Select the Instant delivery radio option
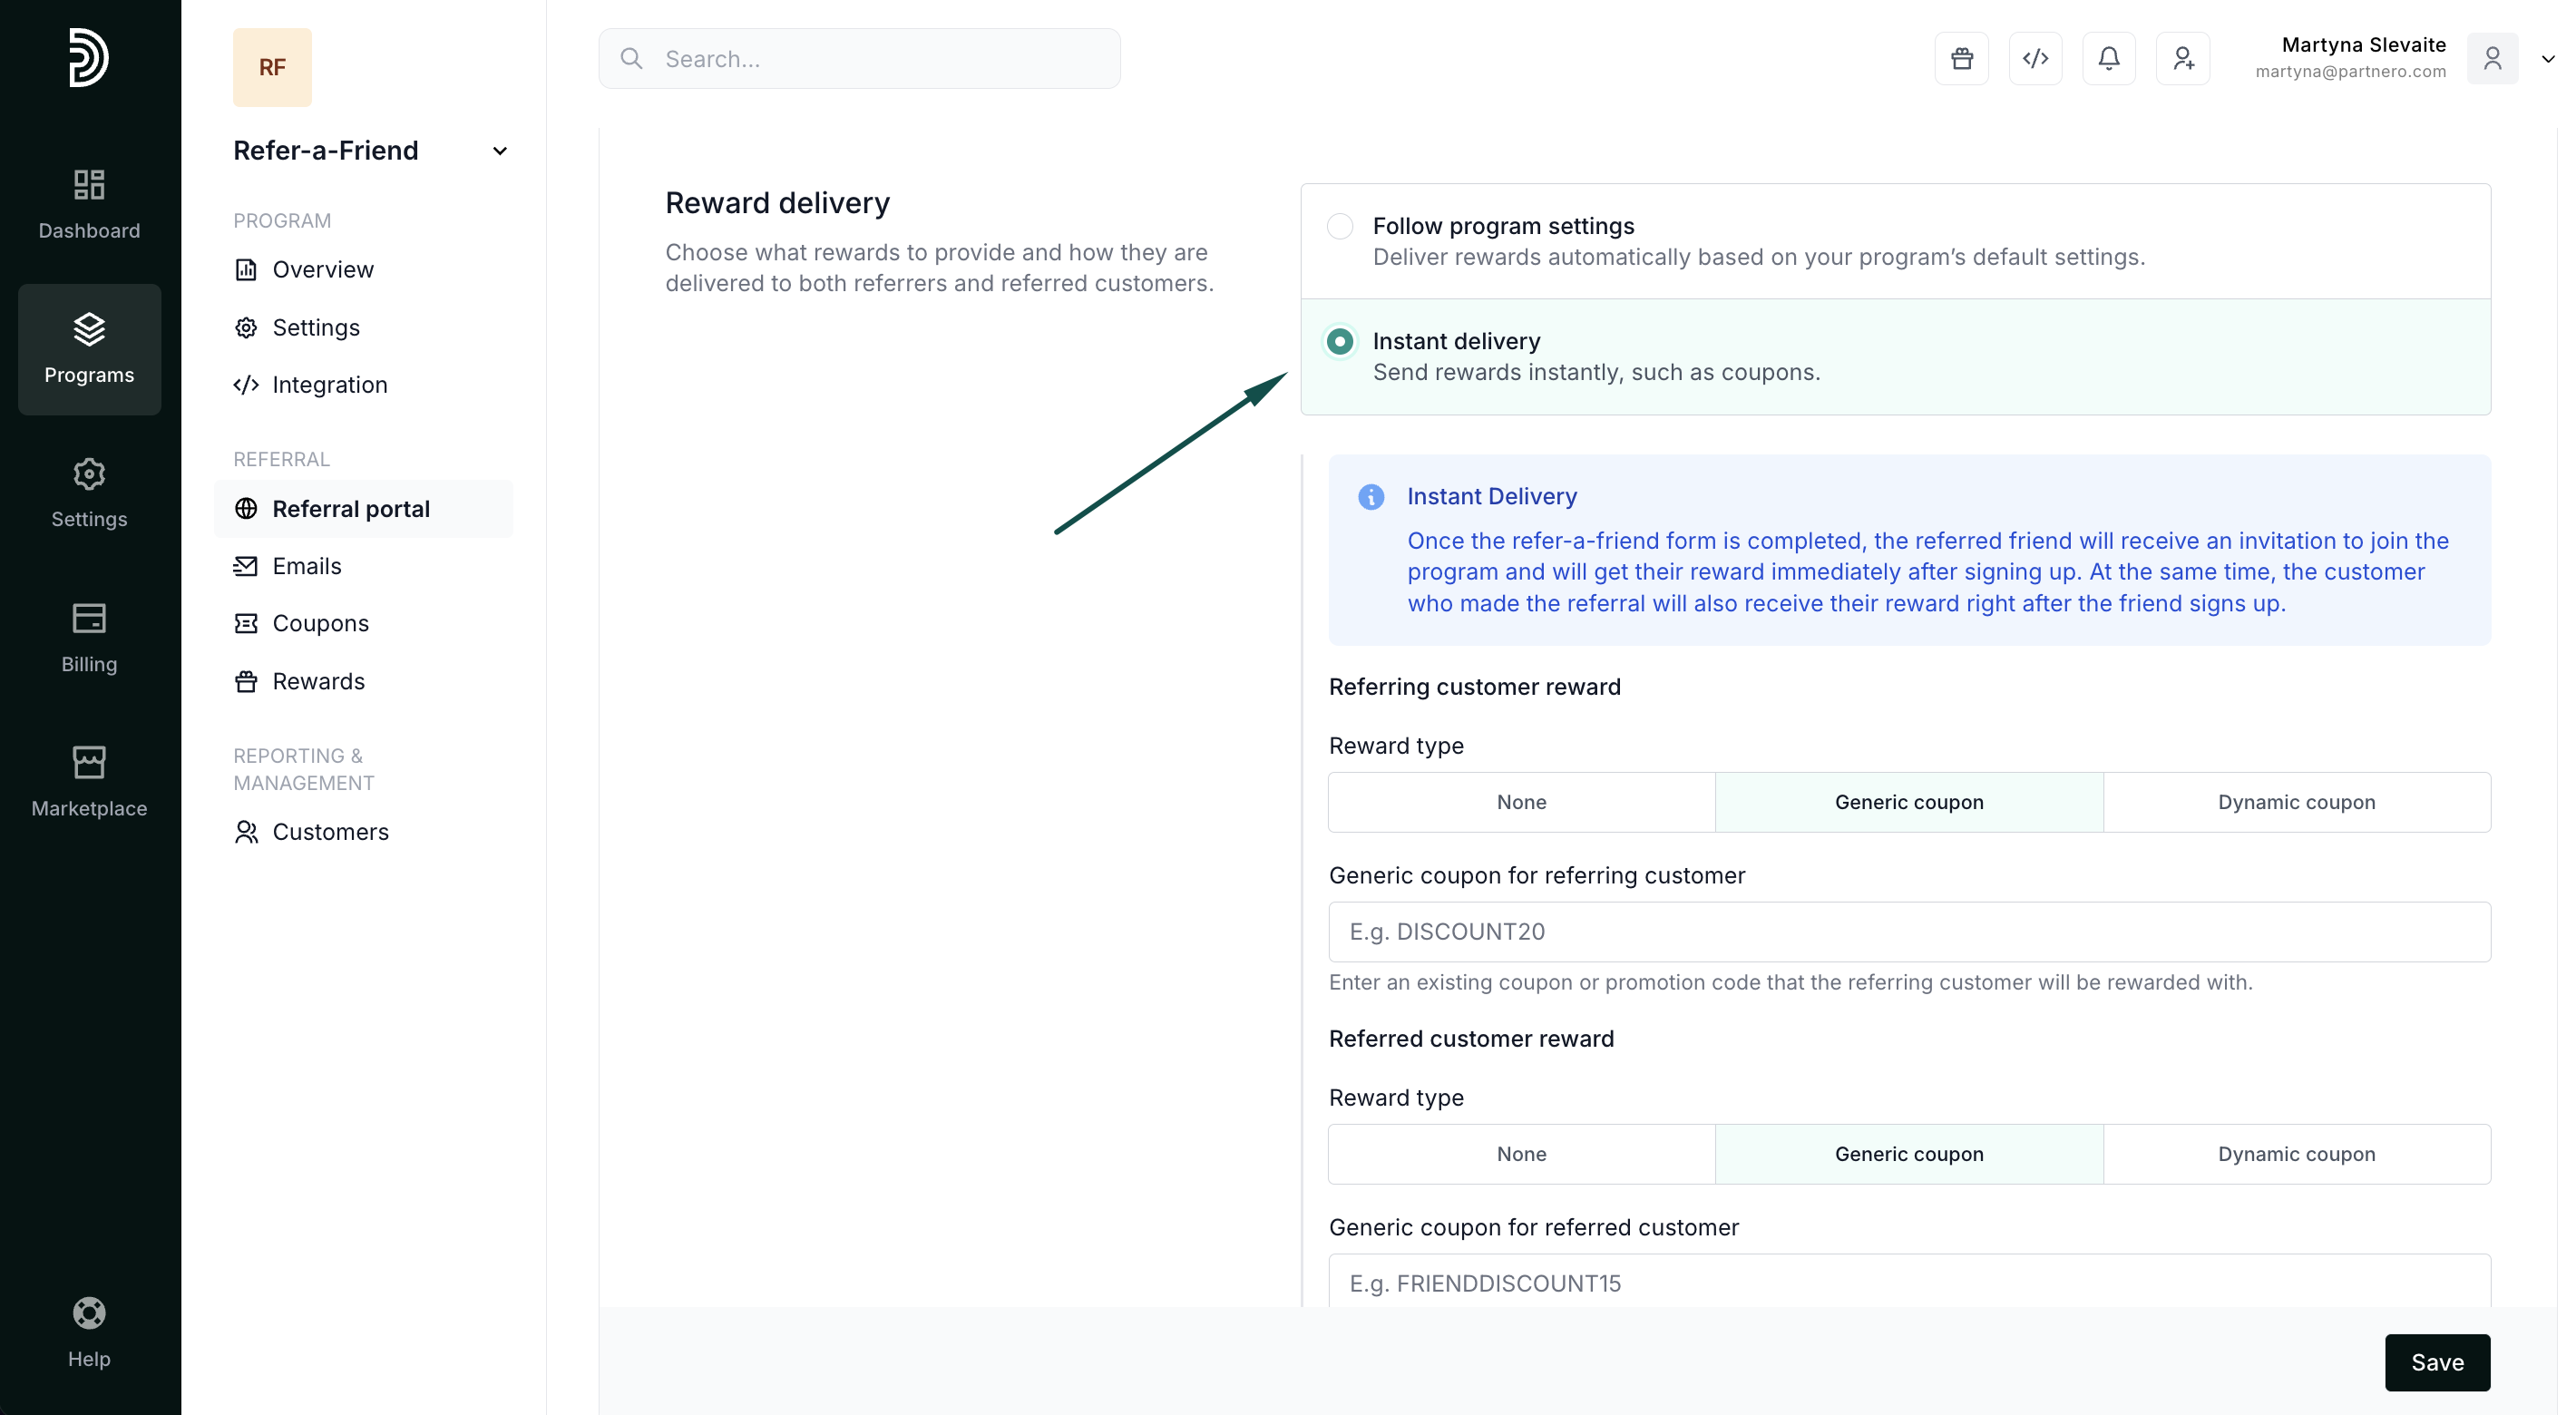The image size is (2576, 1415). point(1340,342)
